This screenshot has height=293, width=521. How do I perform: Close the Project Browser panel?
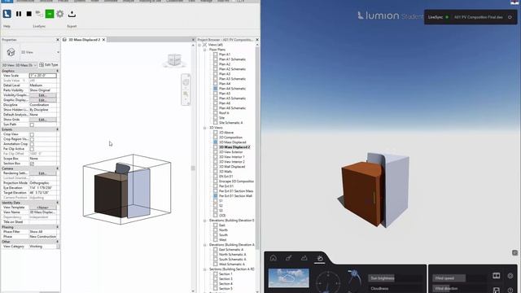pyautogui.click(x=257, y=40)
